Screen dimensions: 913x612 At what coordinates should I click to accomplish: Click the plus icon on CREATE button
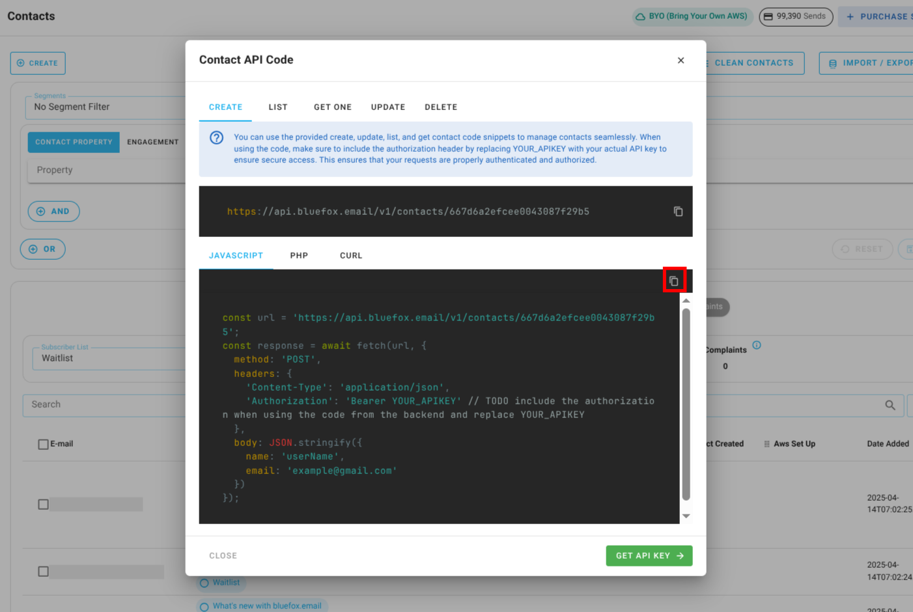(x=22, y=63)
